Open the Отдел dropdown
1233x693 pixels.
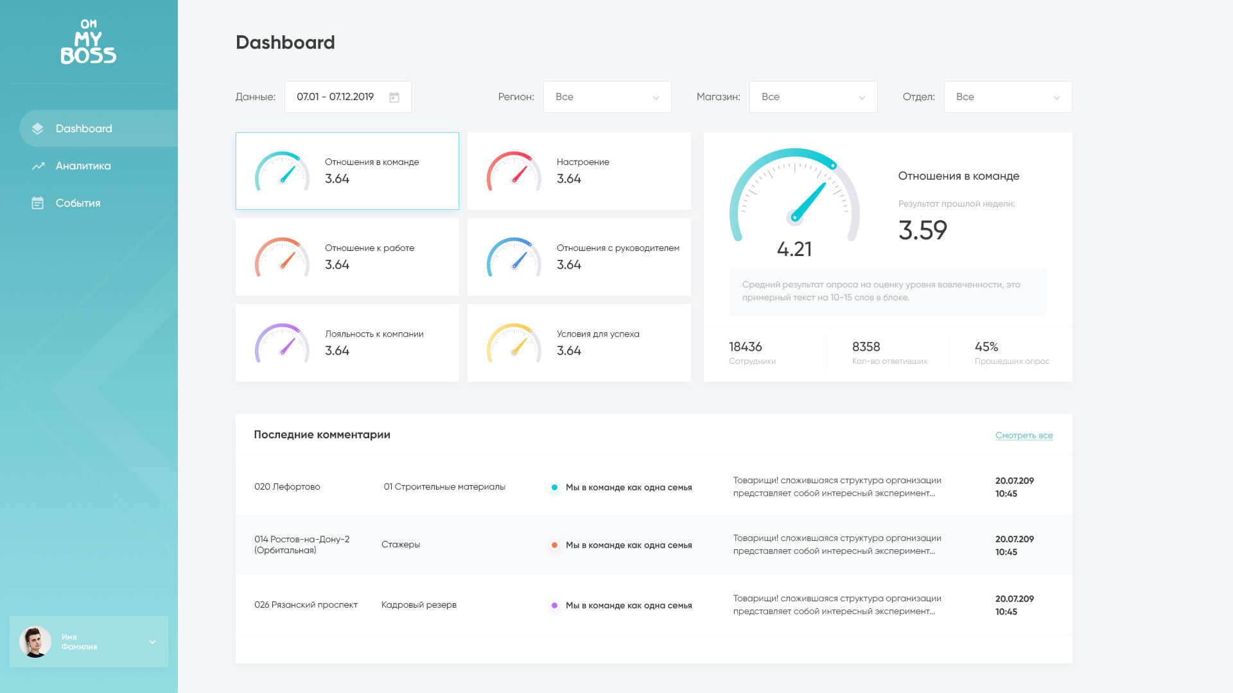[1008, 97]
